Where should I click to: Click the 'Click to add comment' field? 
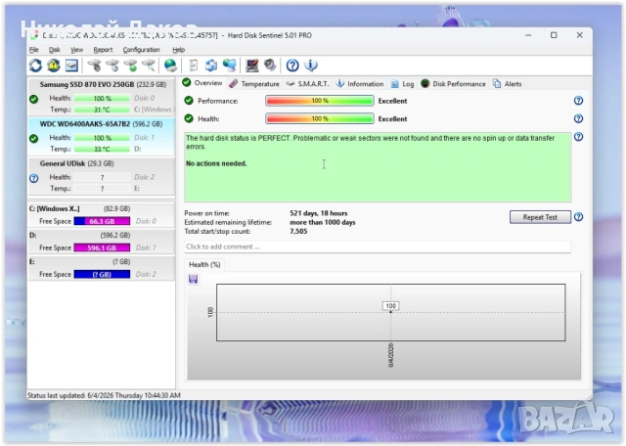click(378, 246)
